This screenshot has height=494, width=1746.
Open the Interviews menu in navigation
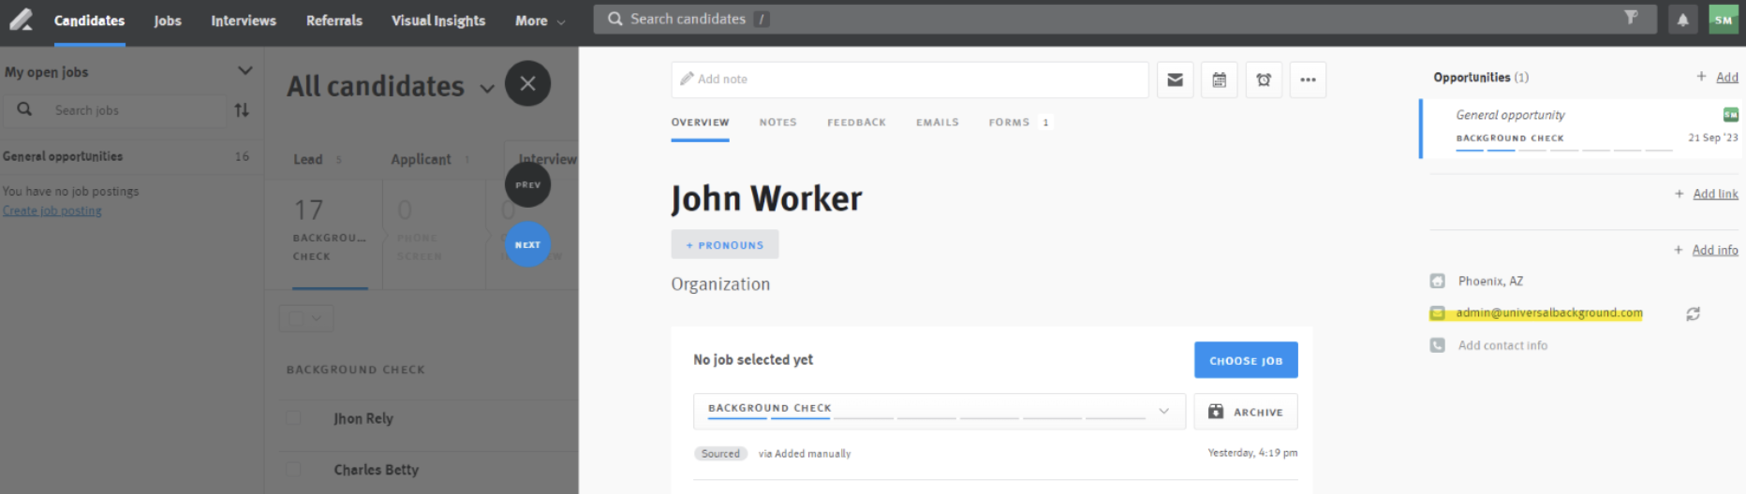pyautogui.click(x=244, y=21)
